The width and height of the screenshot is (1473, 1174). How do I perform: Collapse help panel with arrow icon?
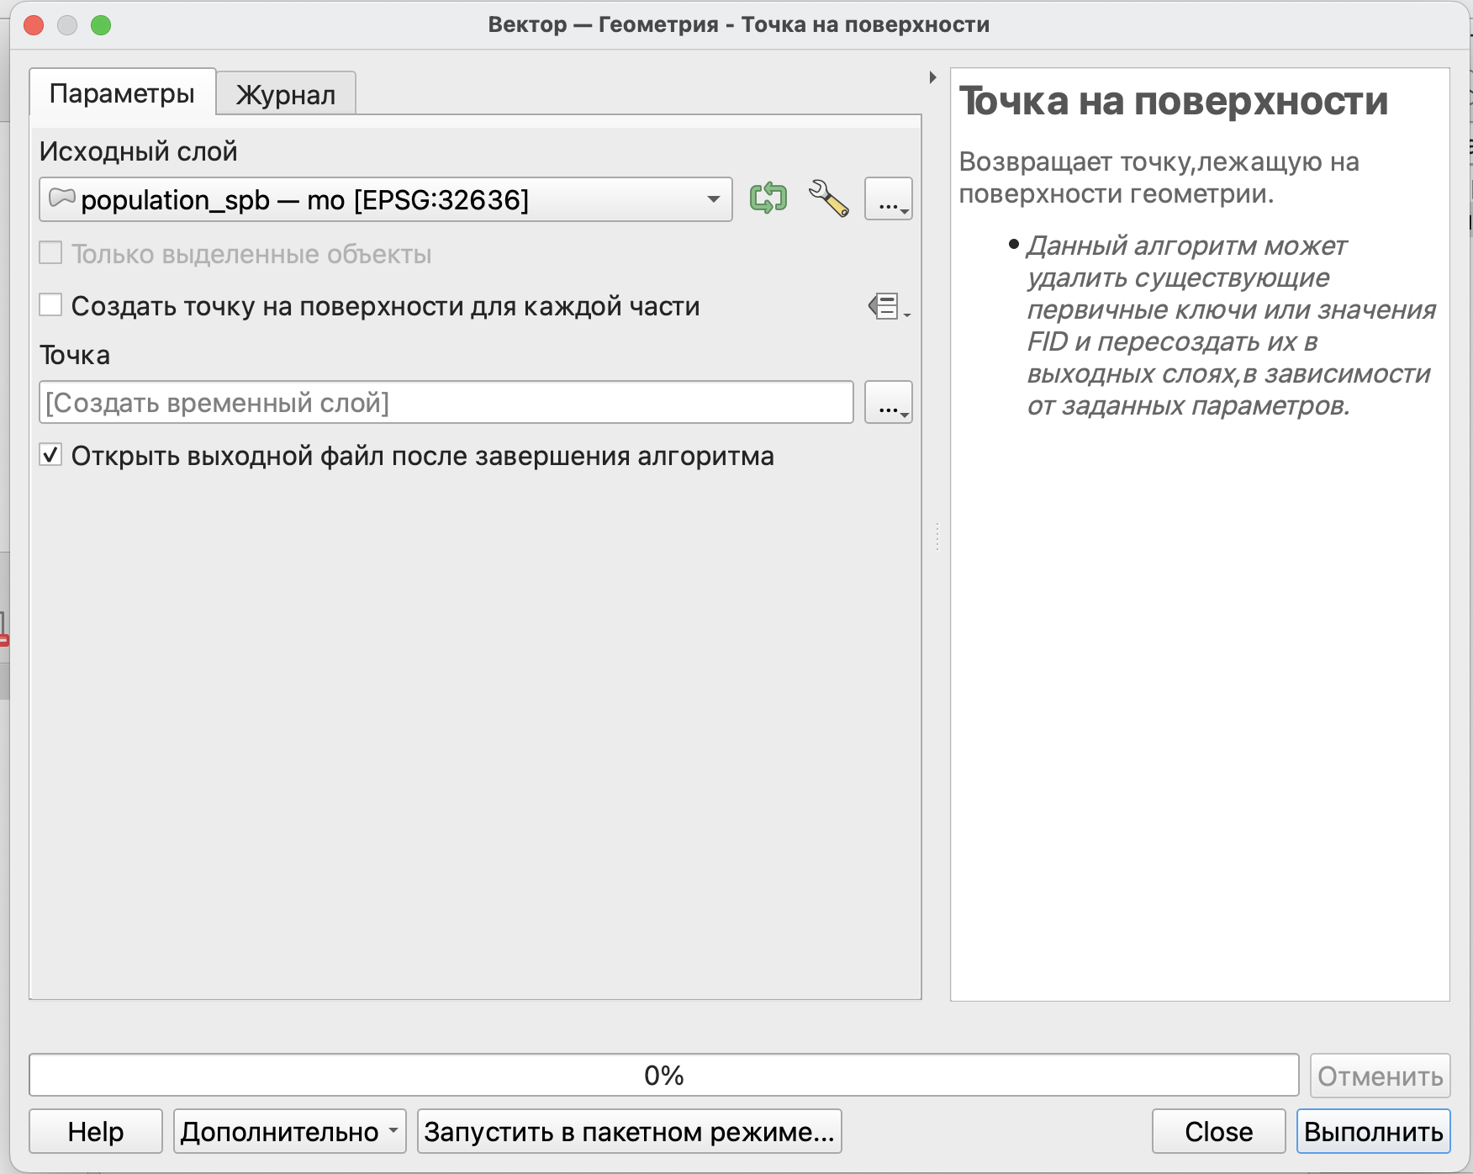[x=932, y=77]
